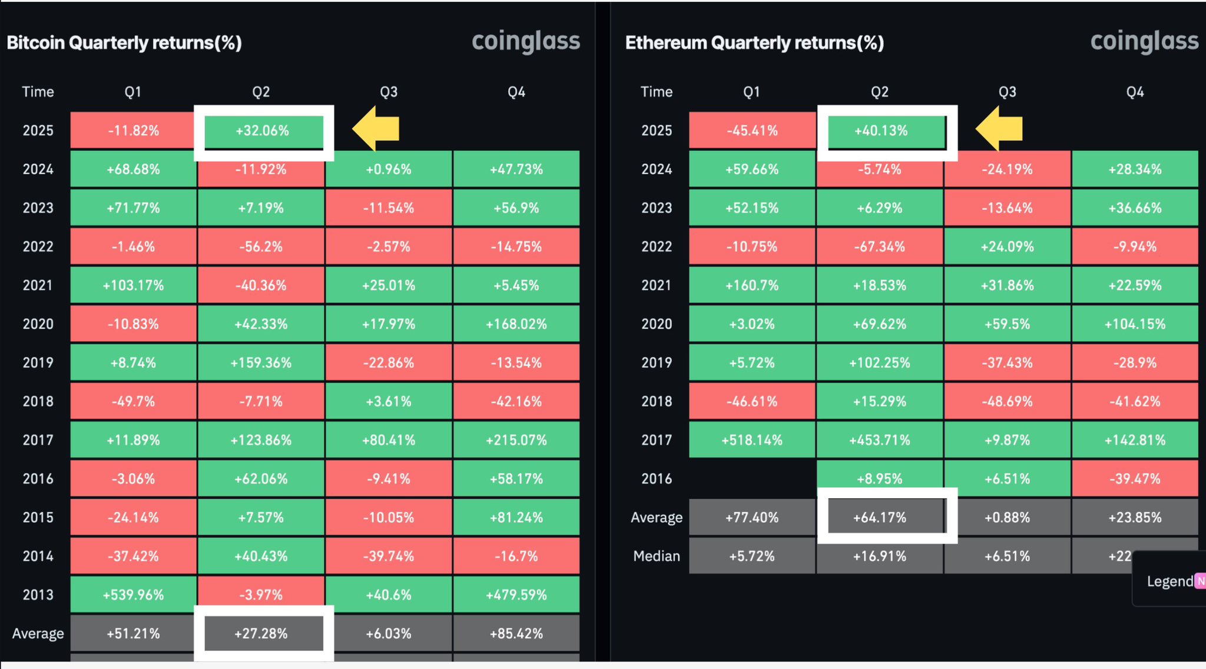Open the Legend panel
Viewport: 1206px width, 669px height.
coord(1169,581)
